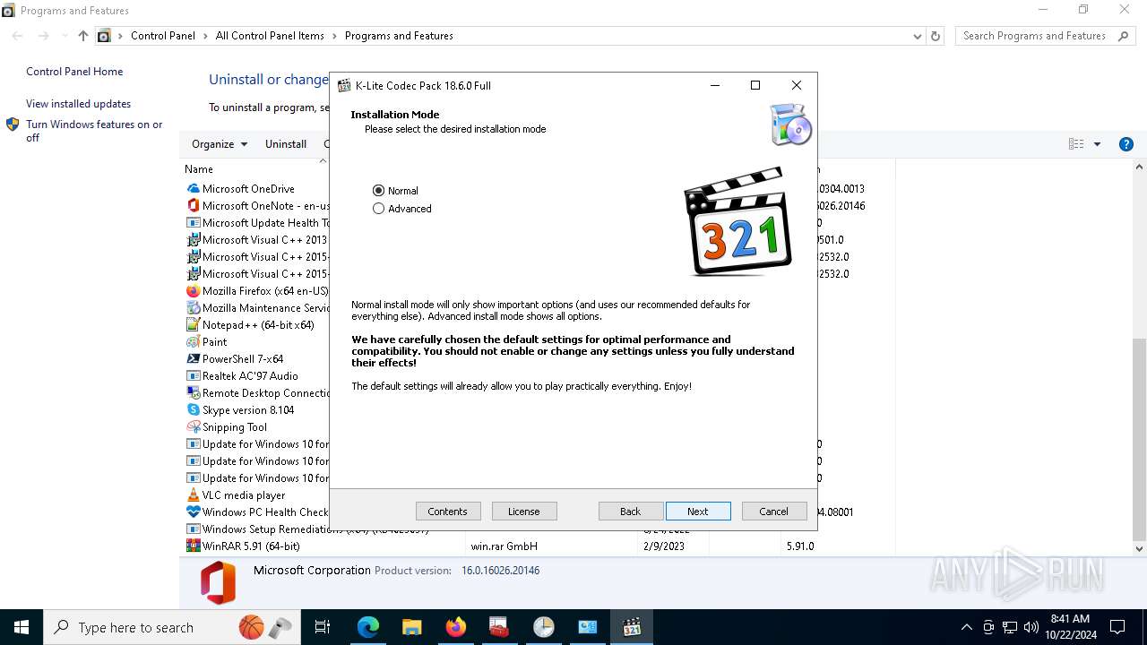Open File Explorer from the taskbar
The width and height of the screenshot is (1147, 645).
[x=411, y=627]
